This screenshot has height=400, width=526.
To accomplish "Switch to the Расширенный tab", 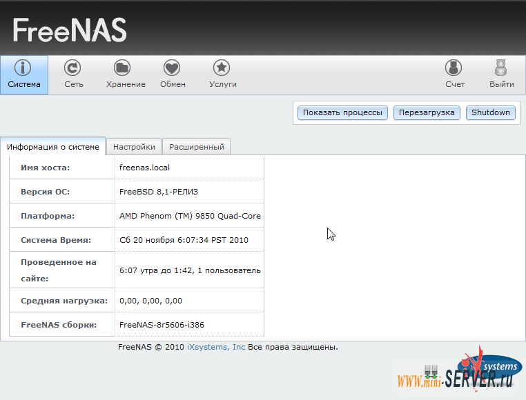I will coord(197,147).
